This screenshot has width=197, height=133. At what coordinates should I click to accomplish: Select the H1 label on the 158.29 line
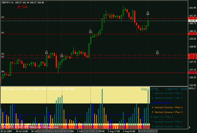pos(3,54)
